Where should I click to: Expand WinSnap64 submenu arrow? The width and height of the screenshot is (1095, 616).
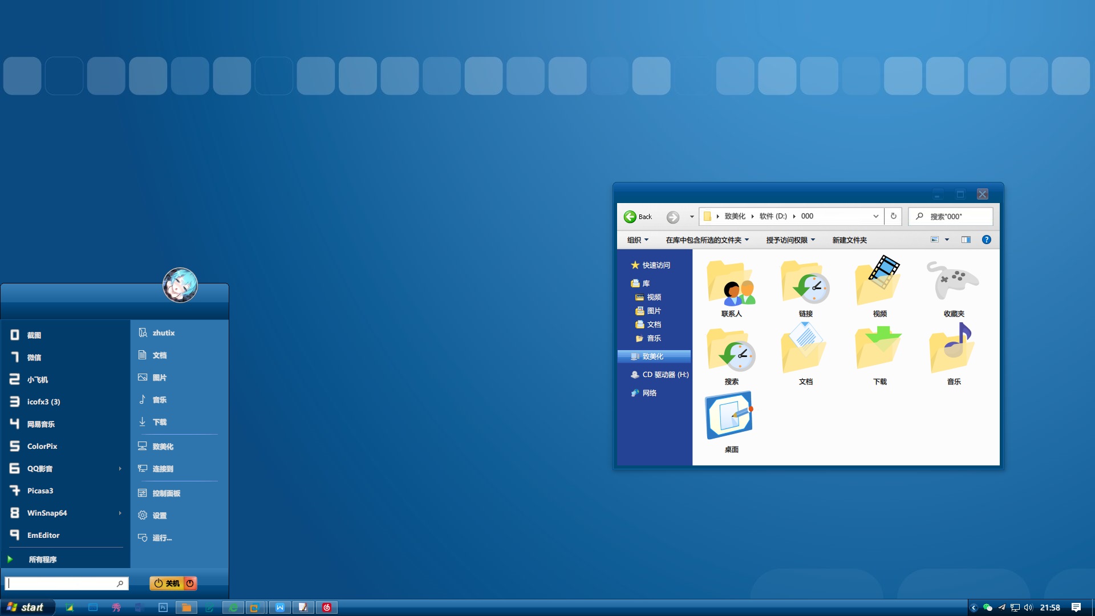point(120,513)
